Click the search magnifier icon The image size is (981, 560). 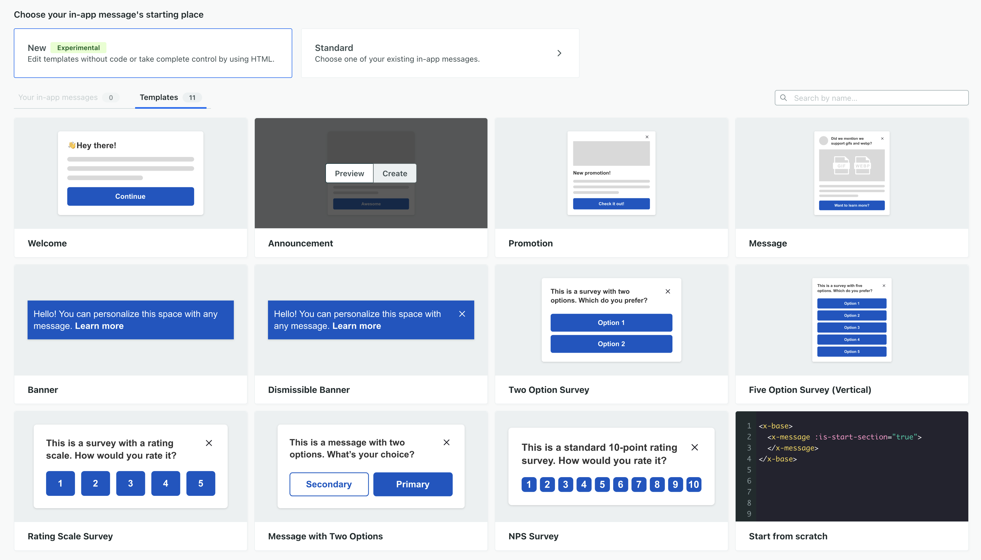pos(783,98)
